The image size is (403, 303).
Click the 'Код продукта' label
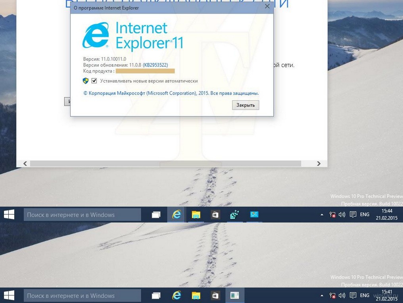[99, 71]
